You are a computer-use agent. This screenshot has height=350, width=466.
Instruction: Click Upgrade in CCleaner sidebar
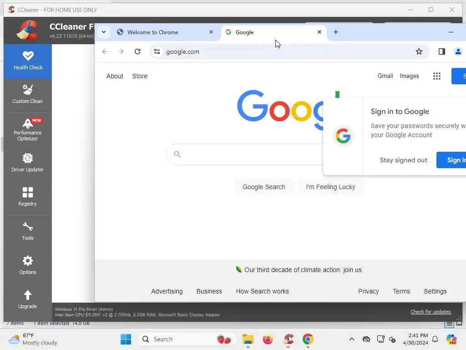tap(28, 300)
